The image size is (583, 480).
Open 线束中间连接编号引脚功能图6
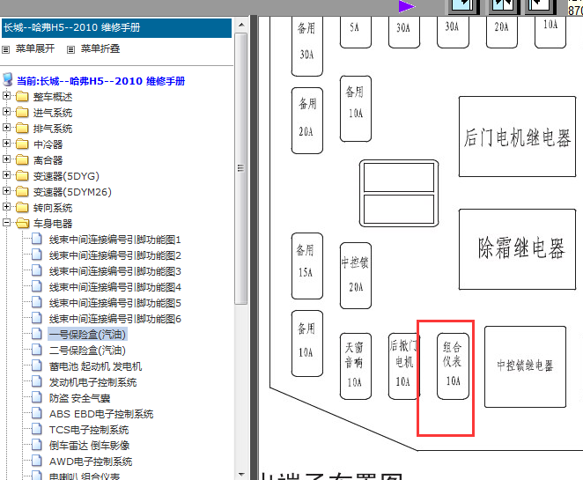tap(114, 319)
